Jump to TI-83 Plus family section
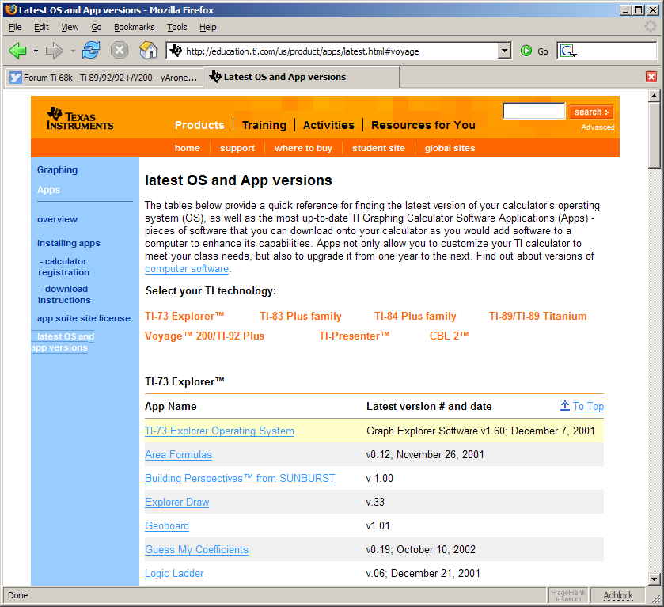 tap(300, 316)
